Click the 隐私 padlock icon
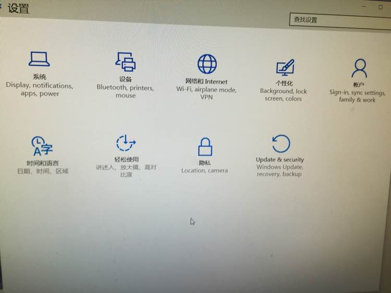Viewport: 391px width, 293px height. [205, 147]
